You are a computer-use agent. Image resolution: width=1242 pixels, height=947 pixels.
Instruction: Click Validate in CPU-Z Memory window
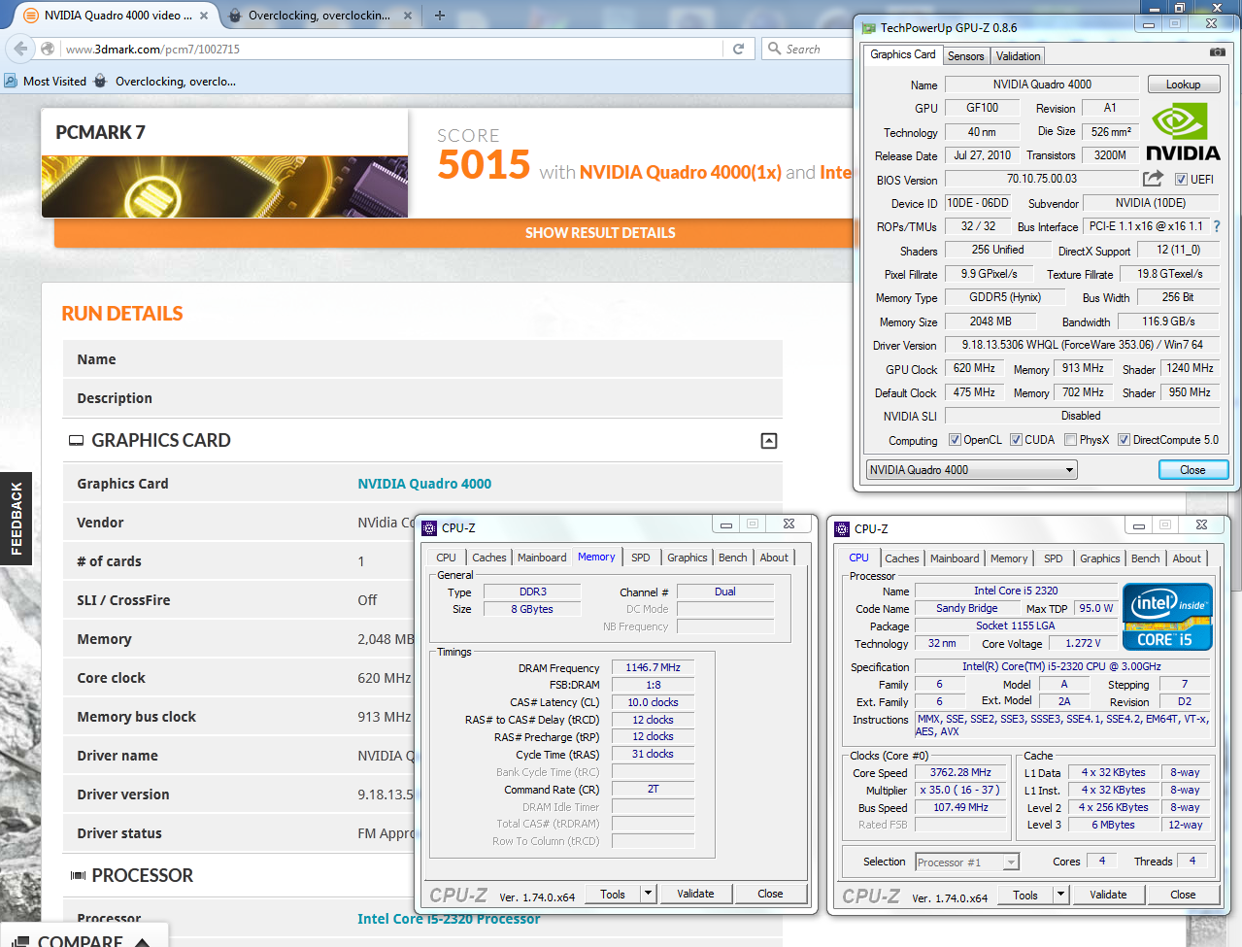click(696, 894)
